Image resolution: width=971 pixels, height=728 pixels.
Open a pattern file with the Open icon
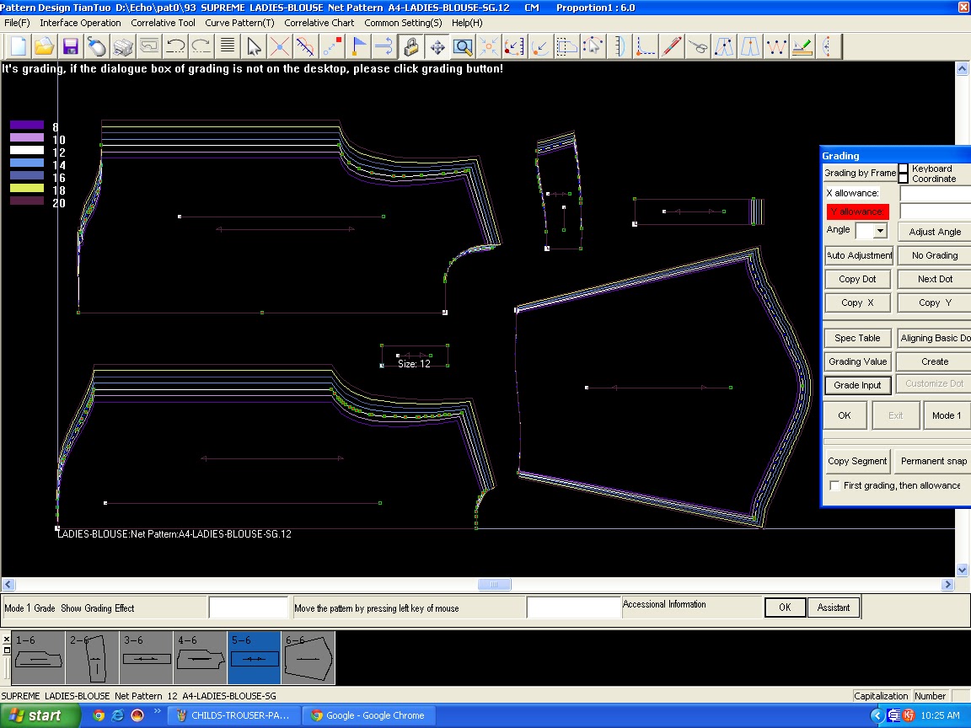click(45, 46)
